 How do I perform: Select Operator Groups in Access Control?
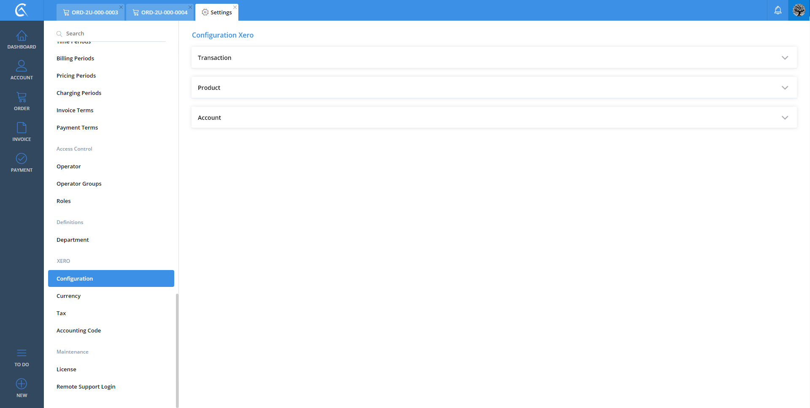[79, 184]
